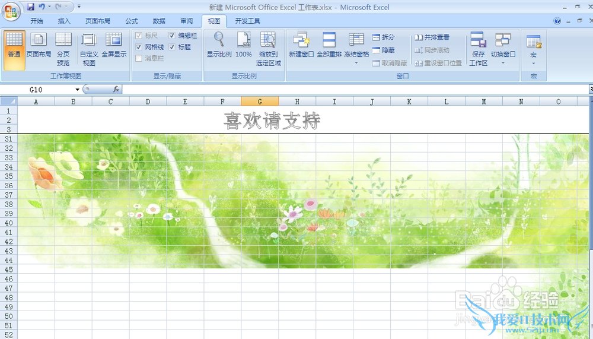Open the 页面布局 ribbon tab
Viewport: 593px width, 339px height.
[98, 21]
